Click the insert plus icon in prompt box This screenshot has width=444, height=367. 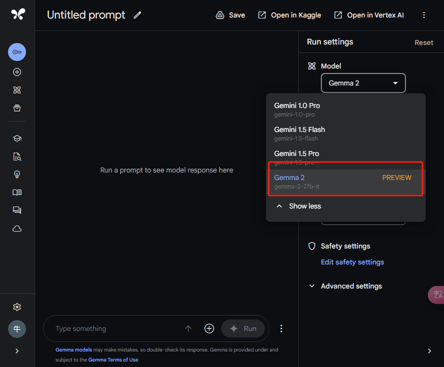[x=209, y=328]
